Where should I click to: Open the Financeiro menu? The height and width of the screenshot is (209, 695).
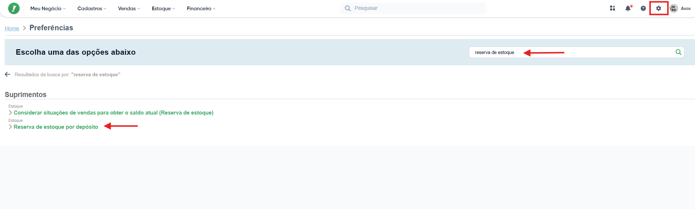(x=201, y=8)
